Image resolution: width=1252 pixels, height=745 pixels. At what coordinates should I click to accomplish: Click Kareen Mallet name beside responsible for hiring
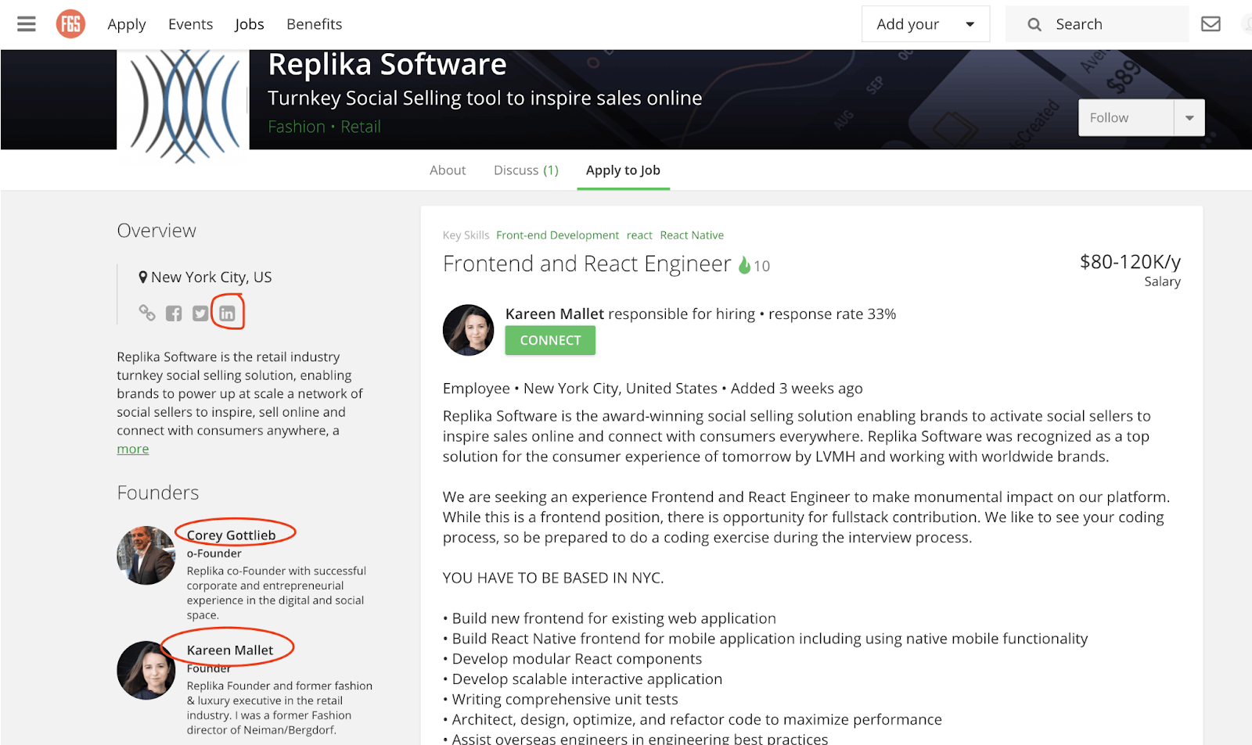(555, 314)
